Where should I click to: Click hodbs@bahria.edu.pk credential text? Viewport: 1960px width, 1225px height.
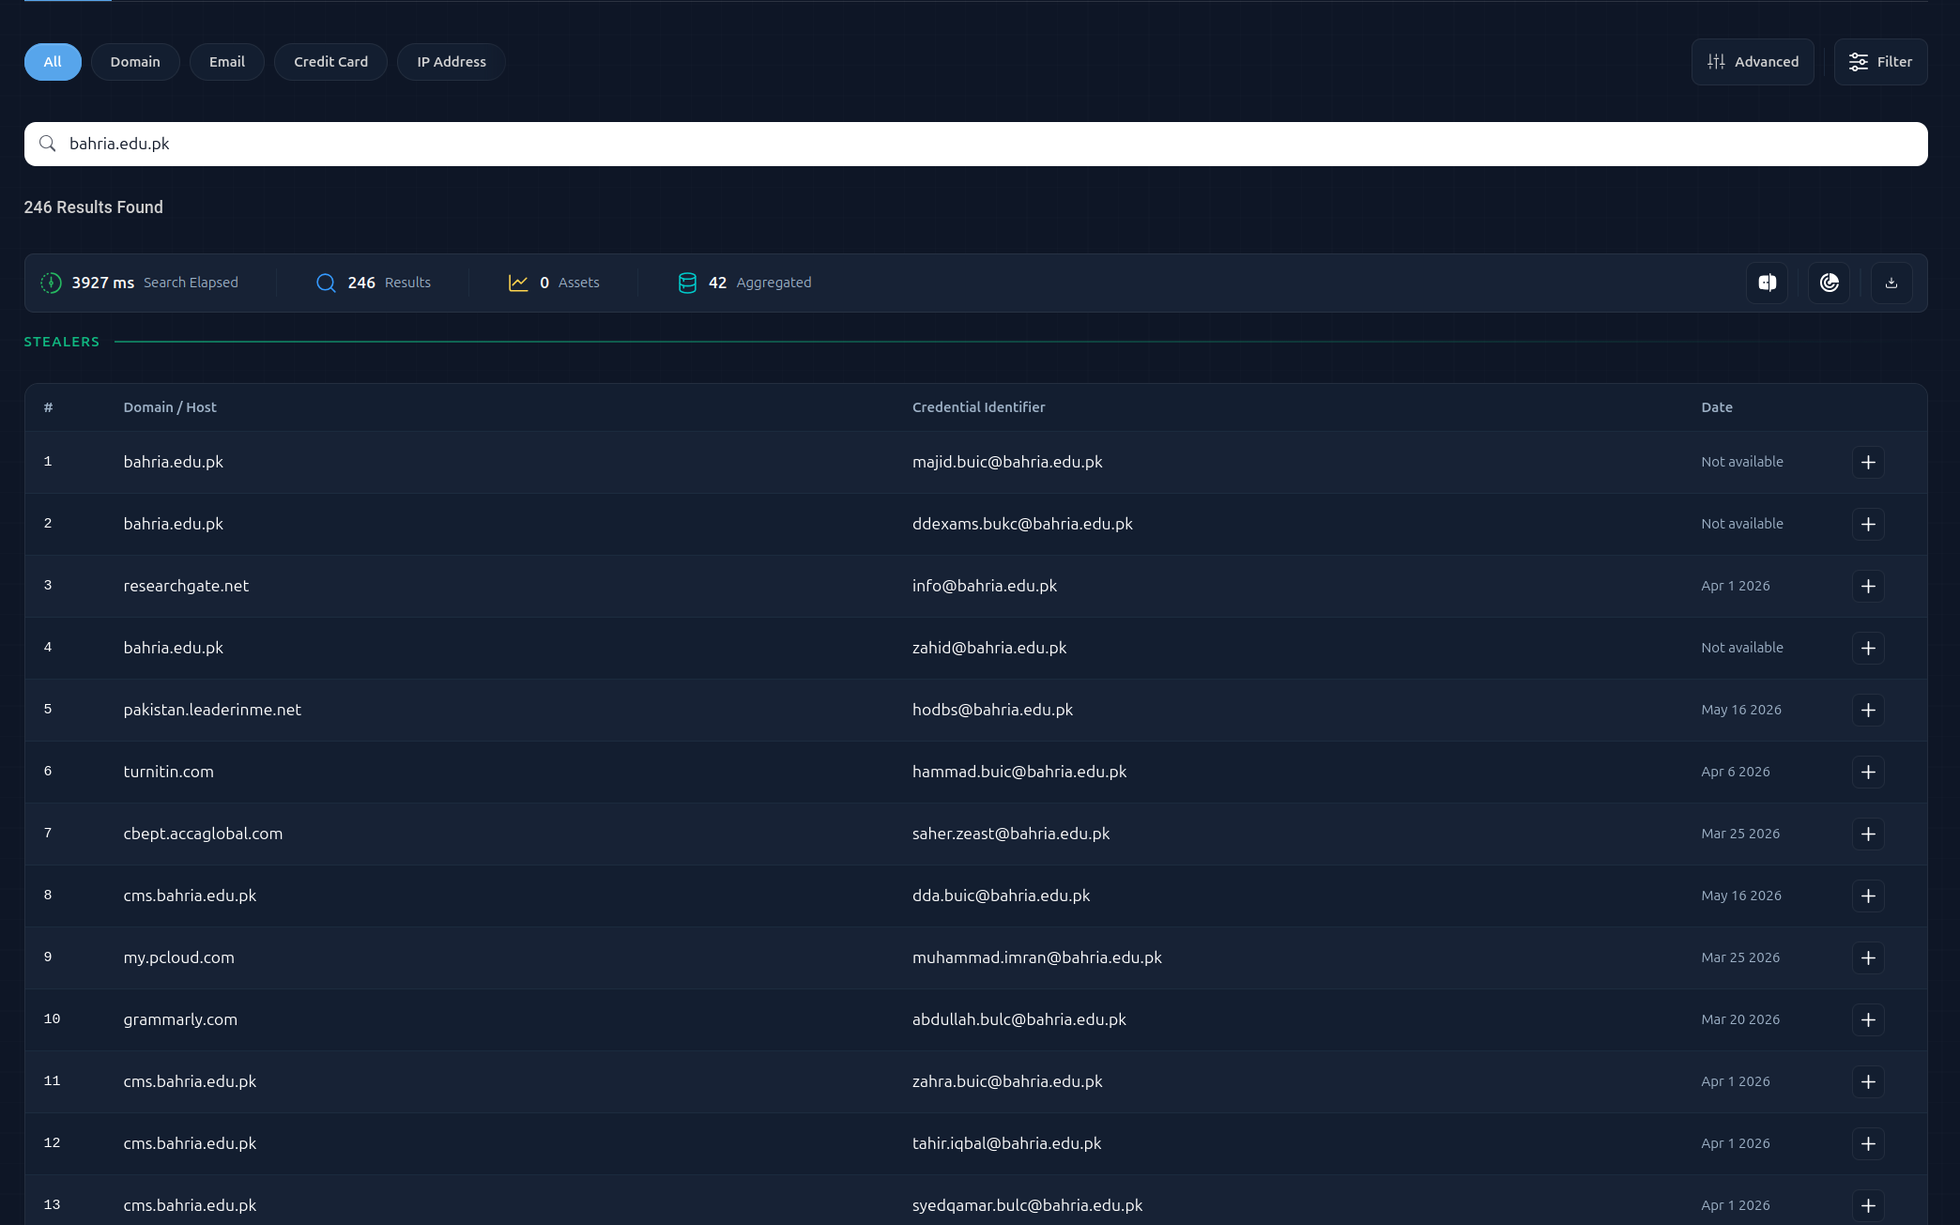pos(992,710)
